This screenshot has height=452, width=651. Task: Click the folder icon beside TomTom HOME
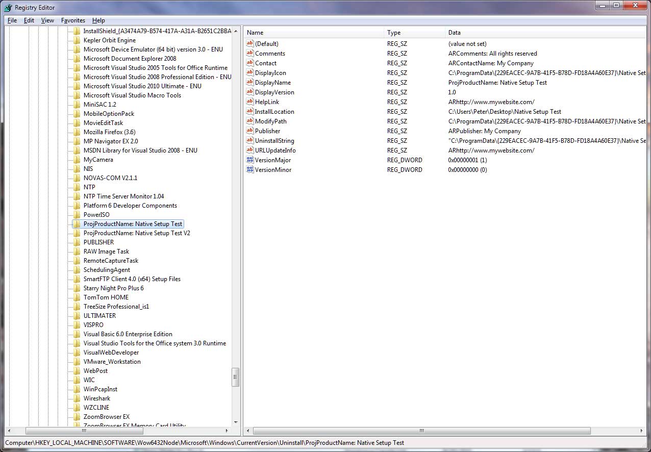(x=77, y=297)
